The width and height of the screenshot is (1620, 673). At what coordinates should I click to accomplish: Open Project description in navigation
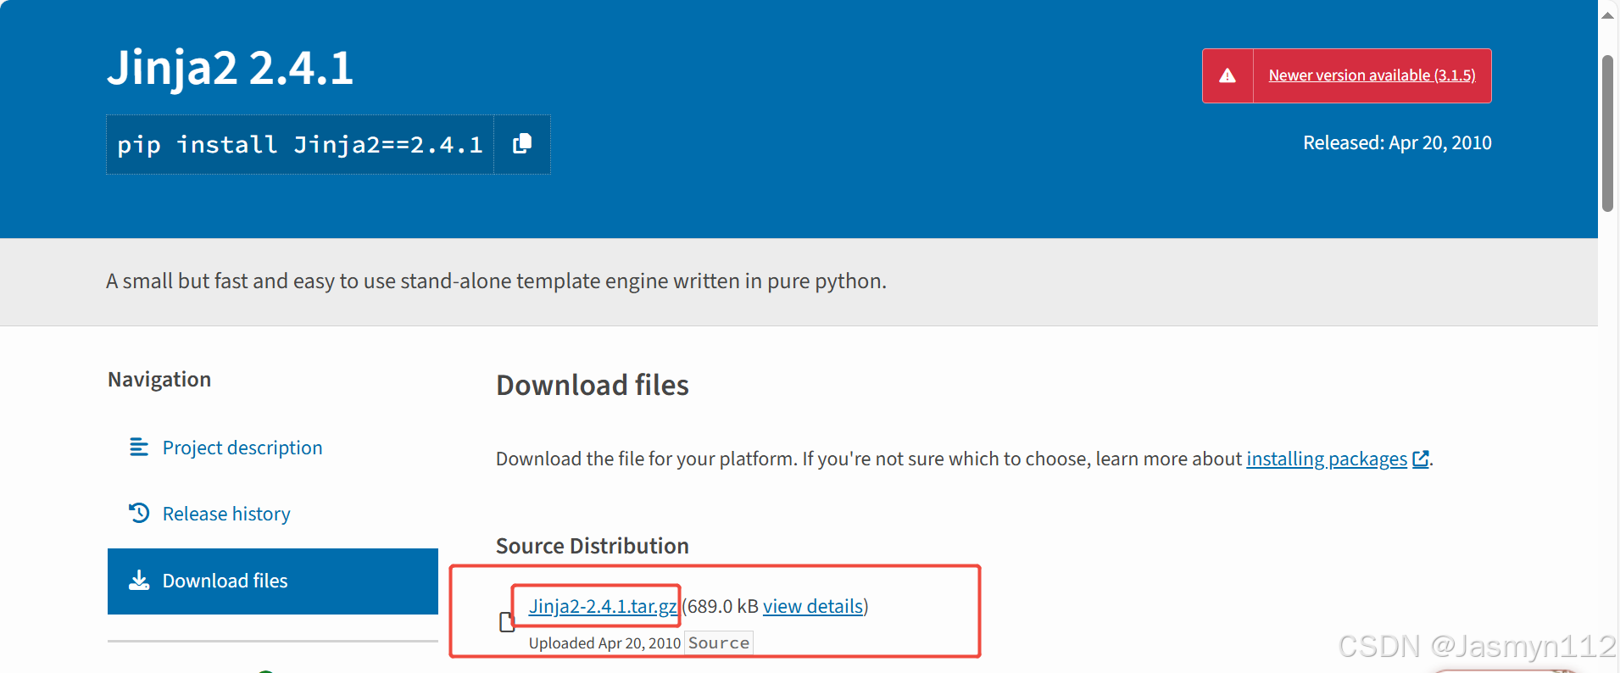(x=242, y=448)
